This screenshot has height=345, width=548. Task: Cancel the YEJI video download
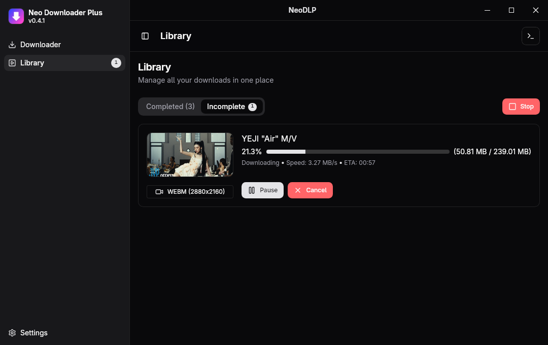pos(310,190)
